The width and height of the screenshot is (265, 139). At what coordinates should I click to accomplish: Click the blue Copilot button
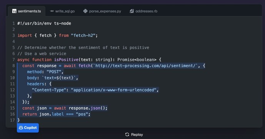click(28, 128)
